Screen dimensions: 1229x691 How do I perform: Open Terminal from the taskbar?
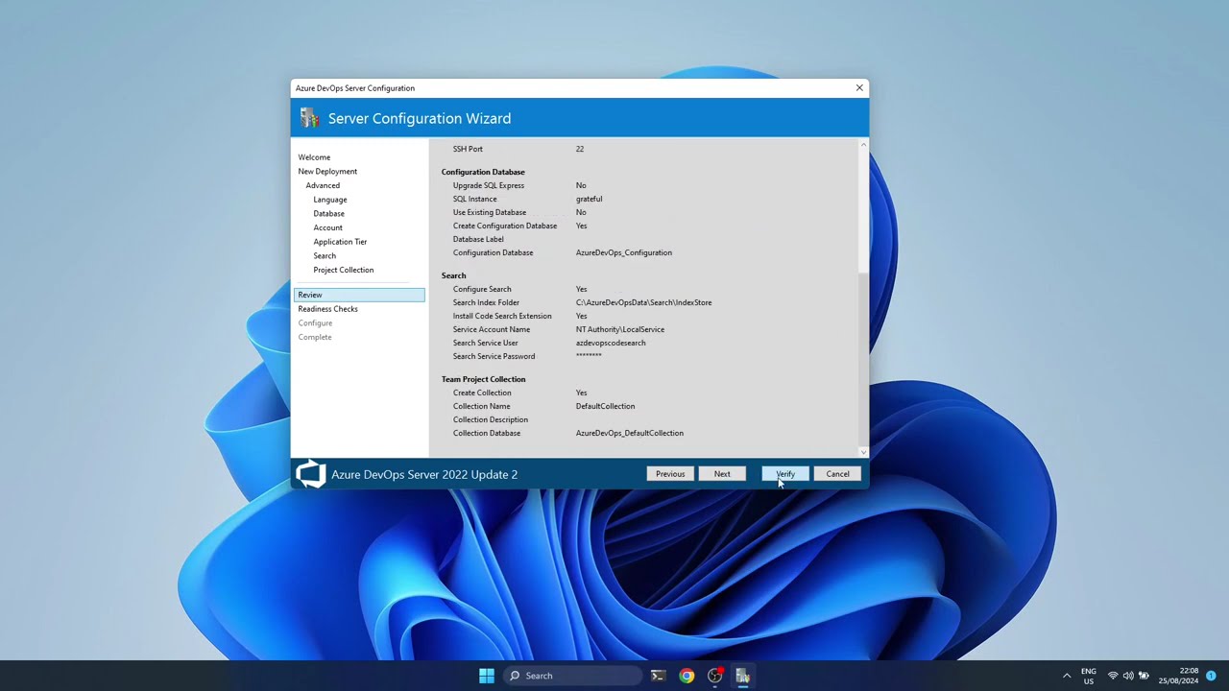click(x=658, y=676)
